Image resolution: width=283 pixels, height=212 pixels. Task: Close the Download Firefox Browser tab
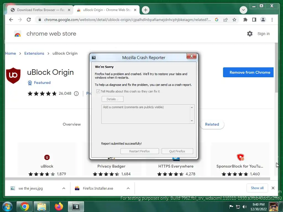pyautogui.click(x=69, y=10)
